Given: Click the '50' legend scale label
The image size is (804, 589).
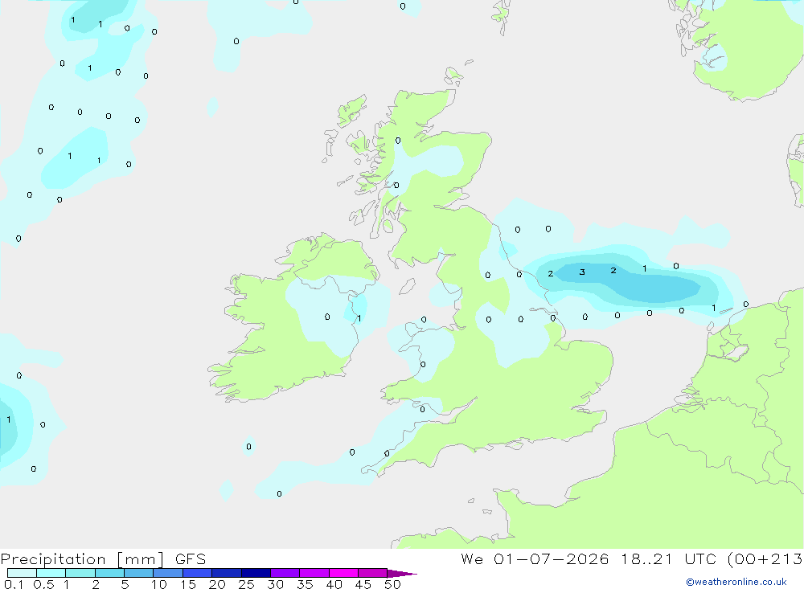Looking at the screenshot, I should pos(392,584).
